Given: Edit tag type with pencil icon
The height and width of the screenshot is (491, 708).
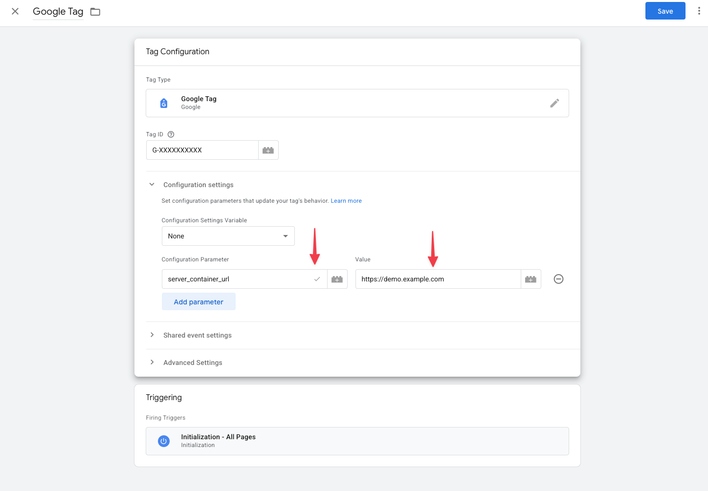Looking at the screenshot, I should [x=554, y=103].
